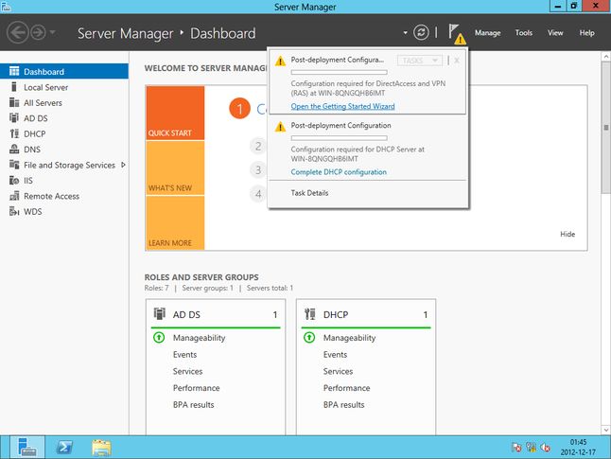Dismiss the DirectAccess notification with X
The image size is (611, 459).
pos(457,61)
